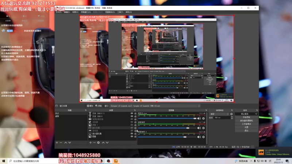Toggle visibility of 文本 (GDI+) 3 source
The height and width of the screenshot is (164, 292).
[132, 113]
